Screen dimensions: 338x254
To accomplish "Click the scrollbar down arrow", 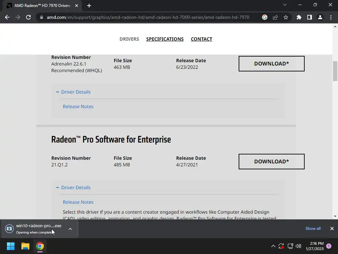I will coord(335,216).
